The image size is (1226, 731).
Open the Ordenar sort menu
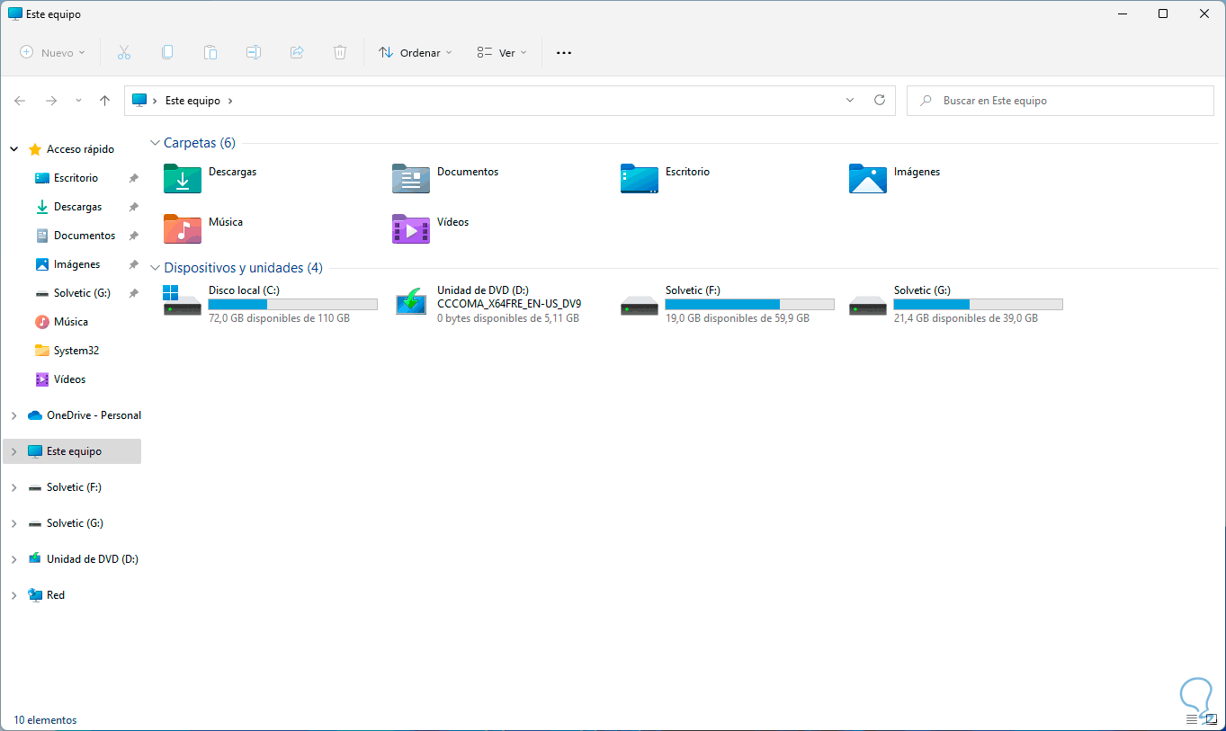(x=416, y=53)
